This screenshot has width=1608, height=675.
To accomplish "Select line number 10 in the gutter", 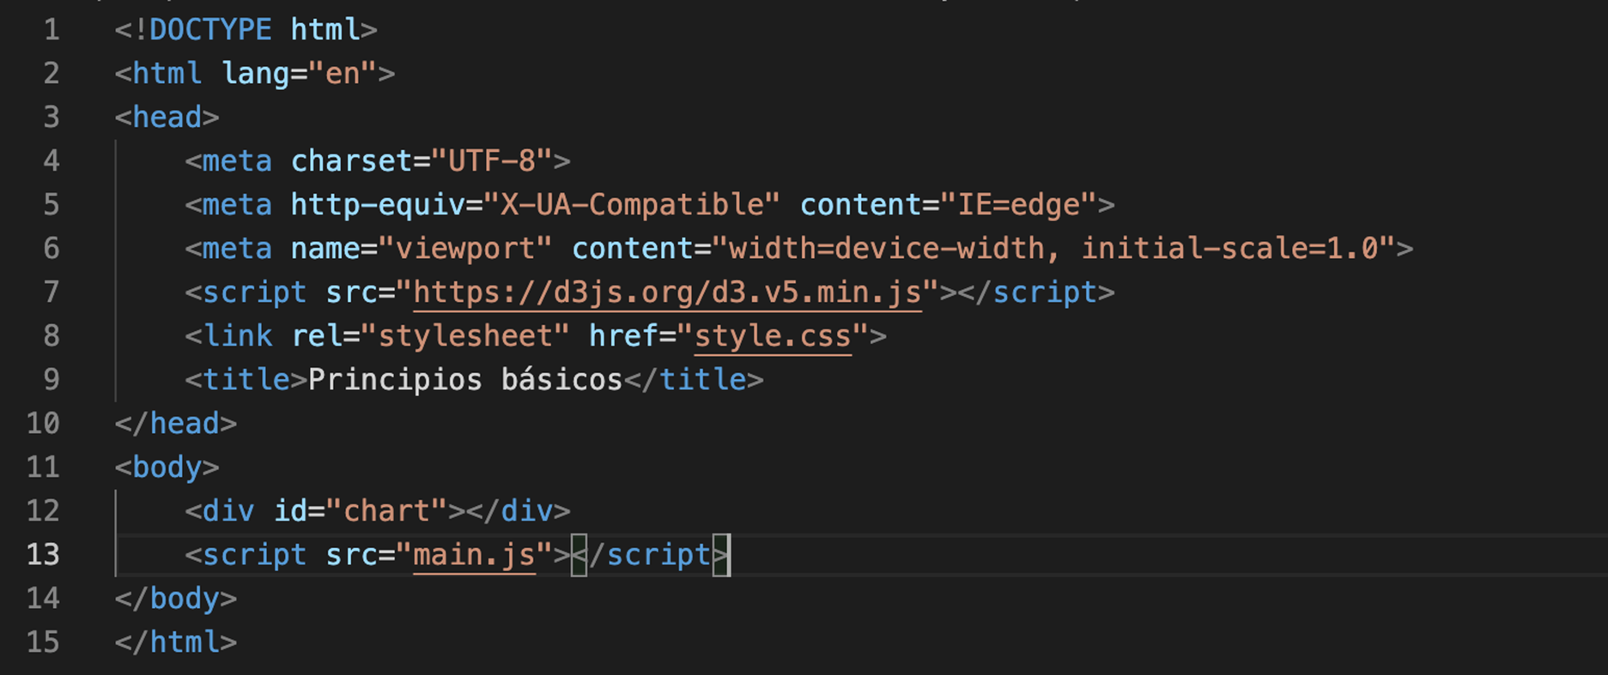I will point(43,424).
